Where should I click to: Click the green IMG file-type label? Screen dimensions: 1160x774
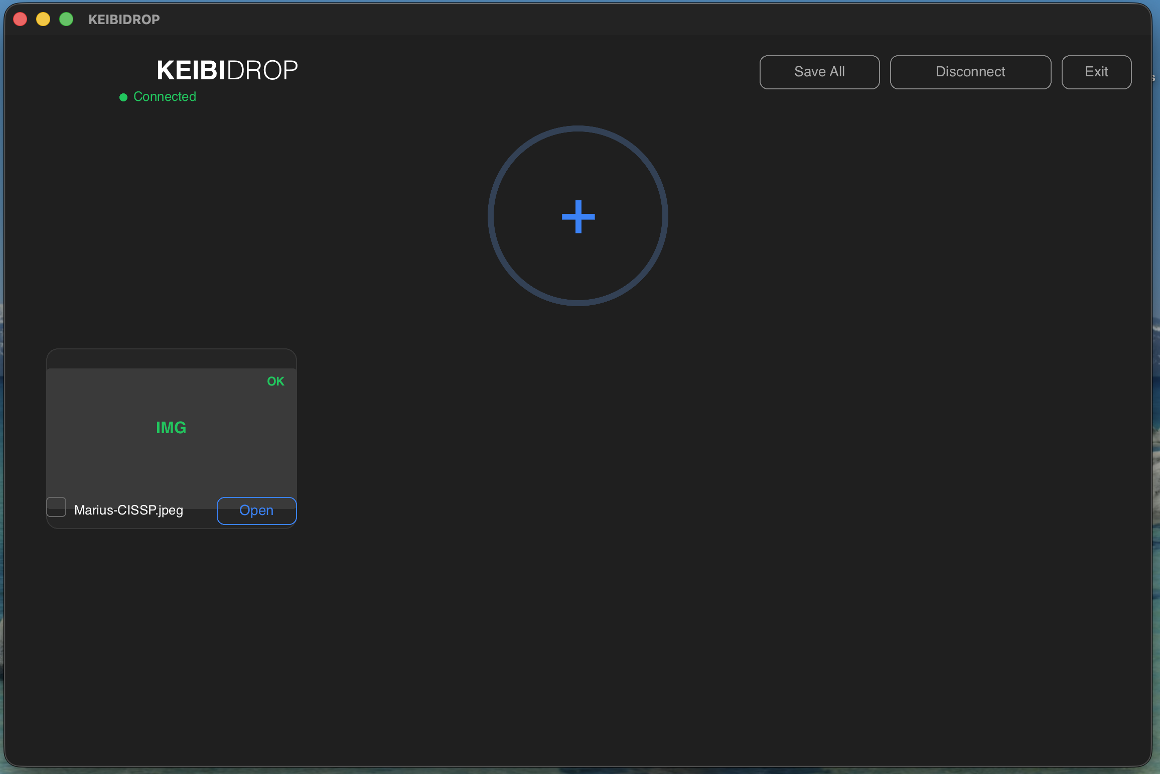(x=171, y=427)
